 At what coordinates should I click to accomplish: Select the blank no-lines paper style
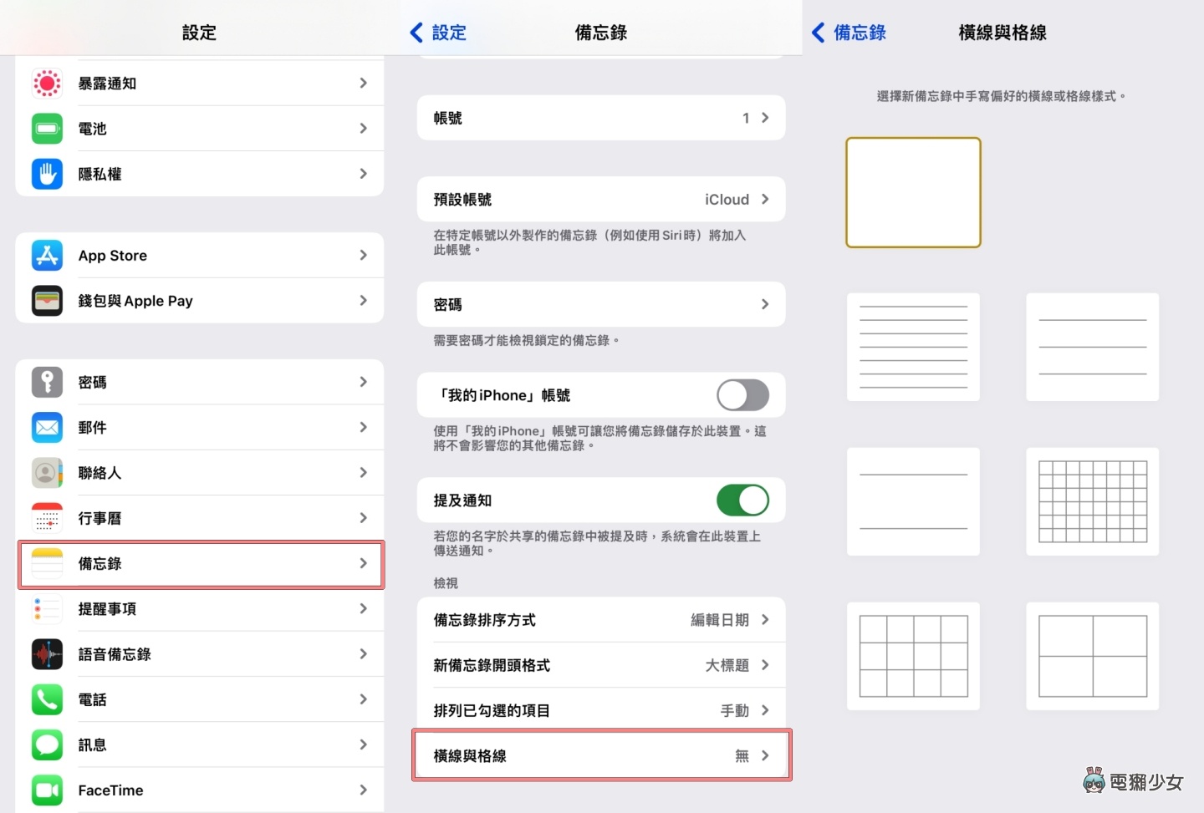coord(913,193)
